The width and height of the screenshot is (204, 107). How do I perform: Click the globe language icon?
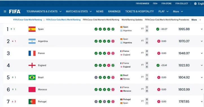pyautogui.click(x=195, y=4)
